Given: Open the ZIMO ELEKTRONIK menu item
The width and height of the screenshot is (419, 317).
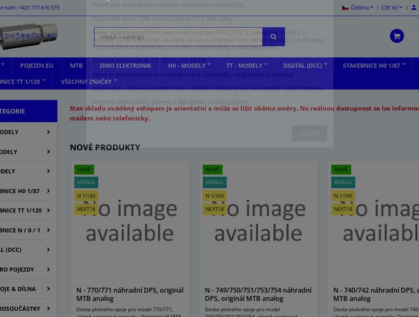Looking at the screenshot, I should tap(125, 65).
